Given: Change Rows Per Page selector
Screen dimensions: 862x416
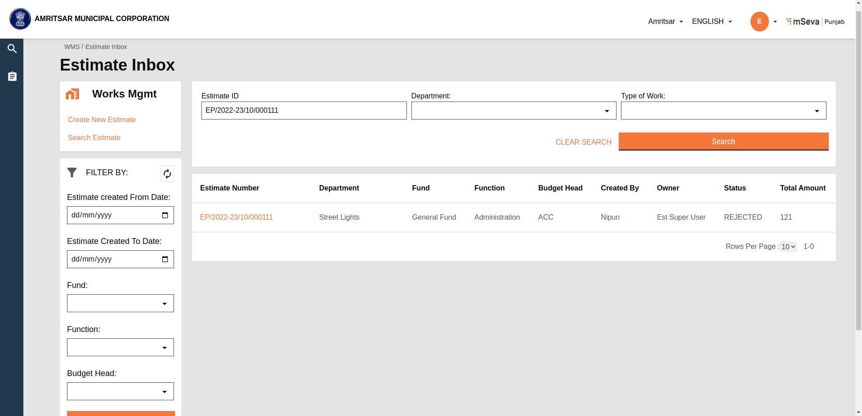Looking at the screenshot, I should (788, 247).
